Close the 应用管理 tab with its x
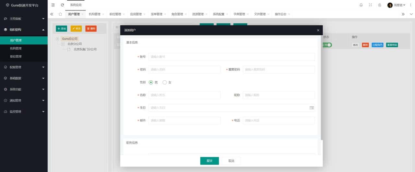 [145, 14]
